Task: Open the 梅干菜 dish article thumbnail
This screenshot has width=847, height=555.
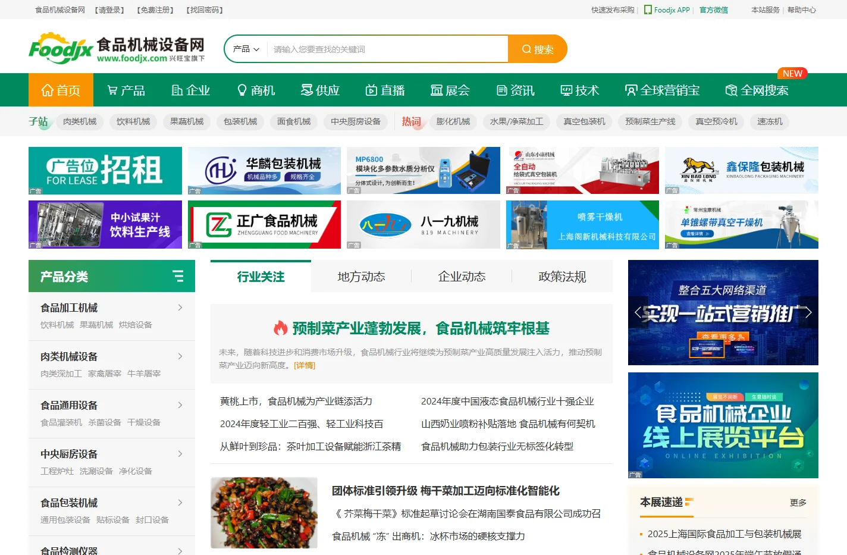Action: tap(264, 513)
